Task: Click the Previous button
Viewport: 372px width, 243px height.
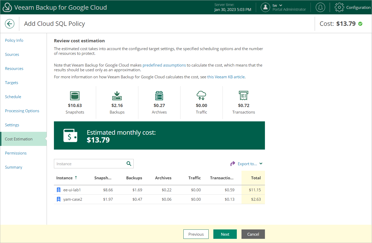Action: (x=196, y=234)
